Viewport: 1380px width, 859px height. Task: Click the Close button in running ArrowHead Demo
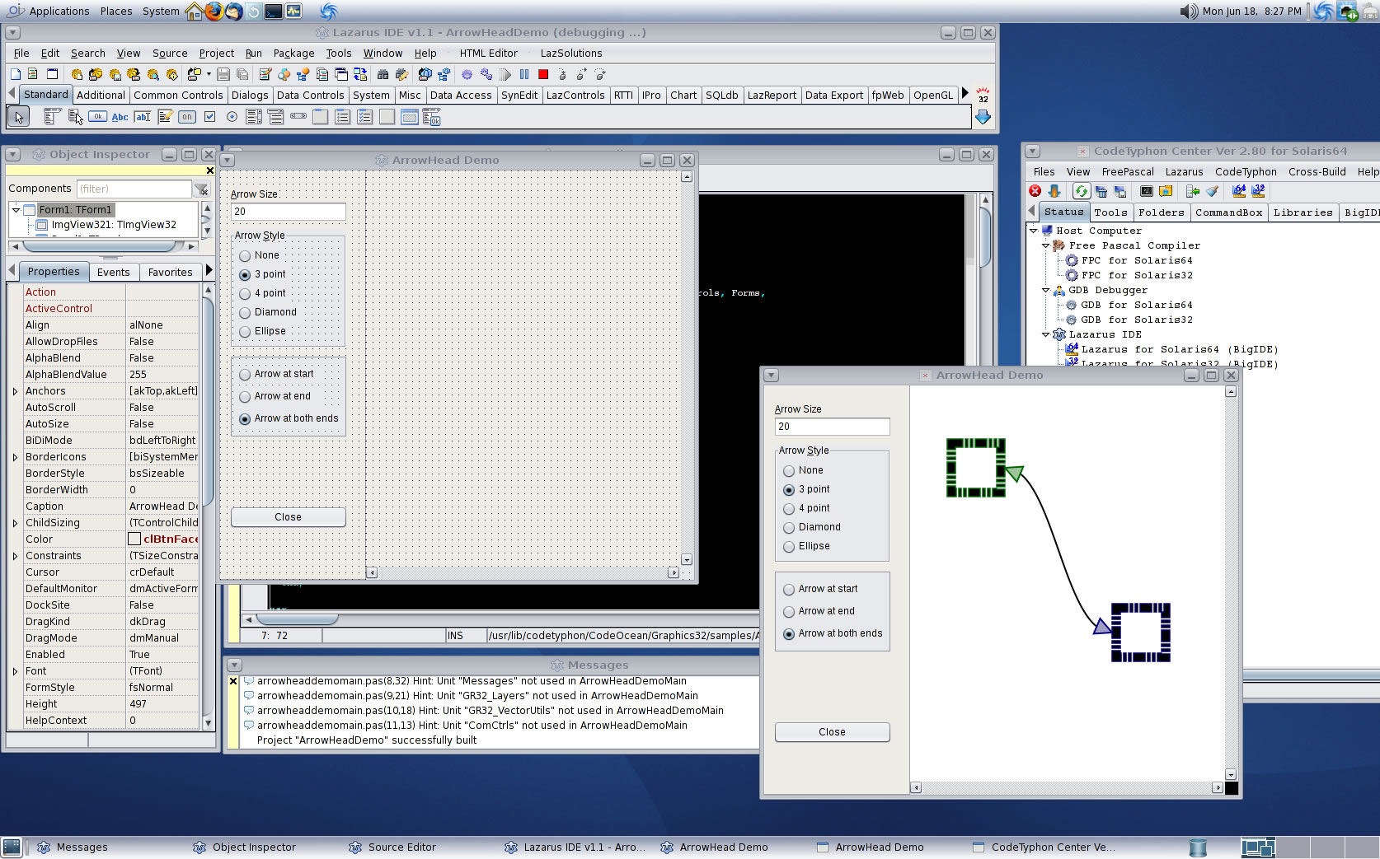pyautogui.click(x=832, y=732)
